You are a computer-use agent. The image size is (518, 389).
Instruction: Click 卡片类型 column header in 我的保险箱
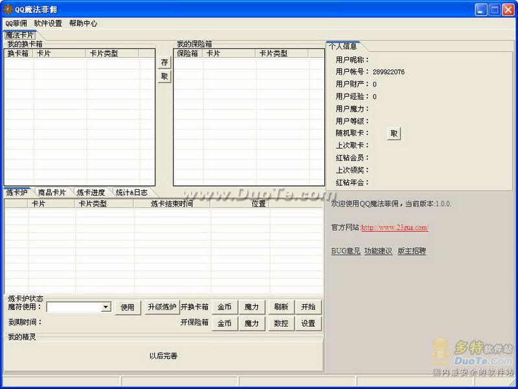282,54
